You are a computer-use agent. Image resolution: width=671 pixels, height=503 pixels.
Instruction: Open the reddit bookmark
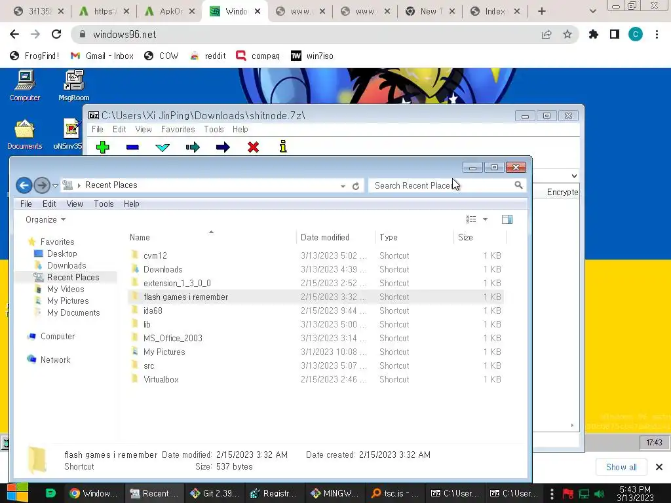coord(208,56)
